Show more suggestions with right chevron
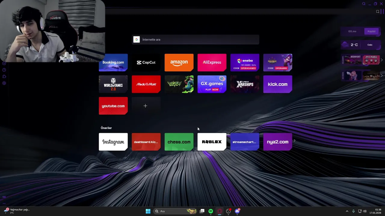This screenshot has width=385, height=216. pos(294,140)
